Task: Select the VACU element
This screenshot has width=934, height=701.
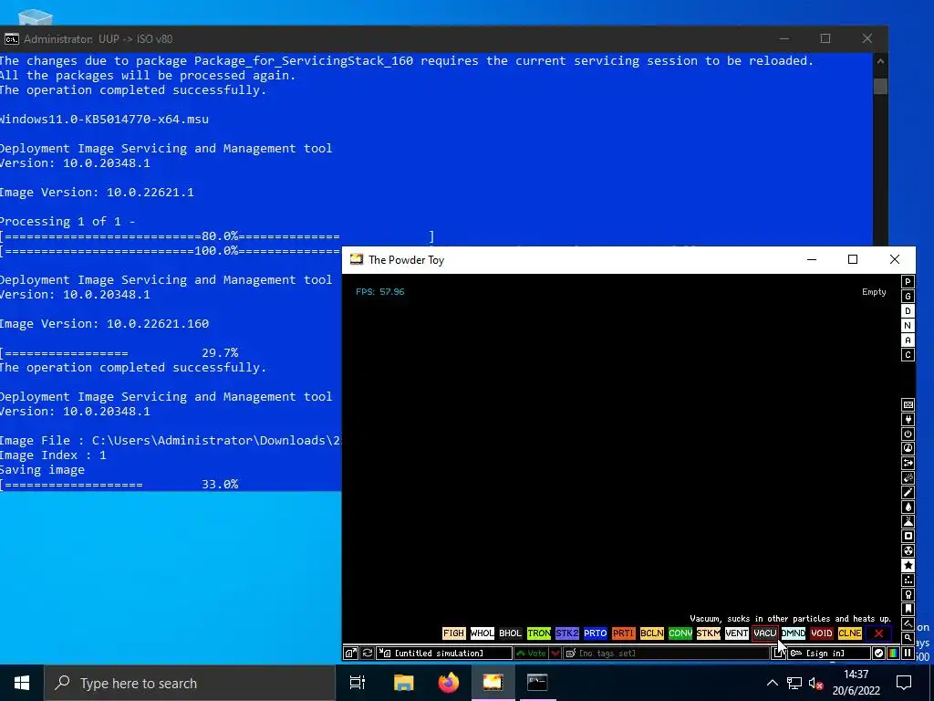Action: pyautogui.click(x=765, y=633)
